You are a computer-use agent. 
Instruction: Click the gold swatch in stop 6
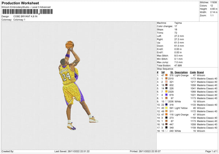(x=166, y=92)
